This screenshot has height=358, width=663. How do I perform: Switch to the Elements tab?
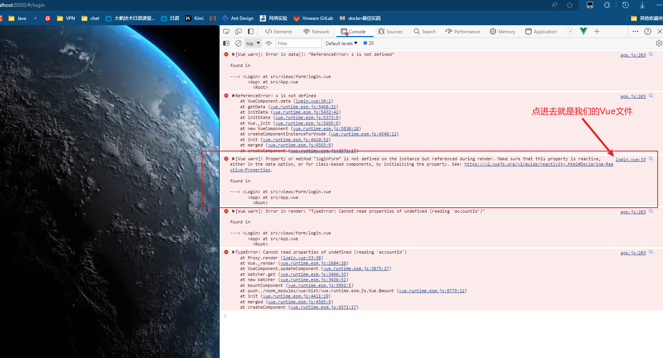point(279,31)
